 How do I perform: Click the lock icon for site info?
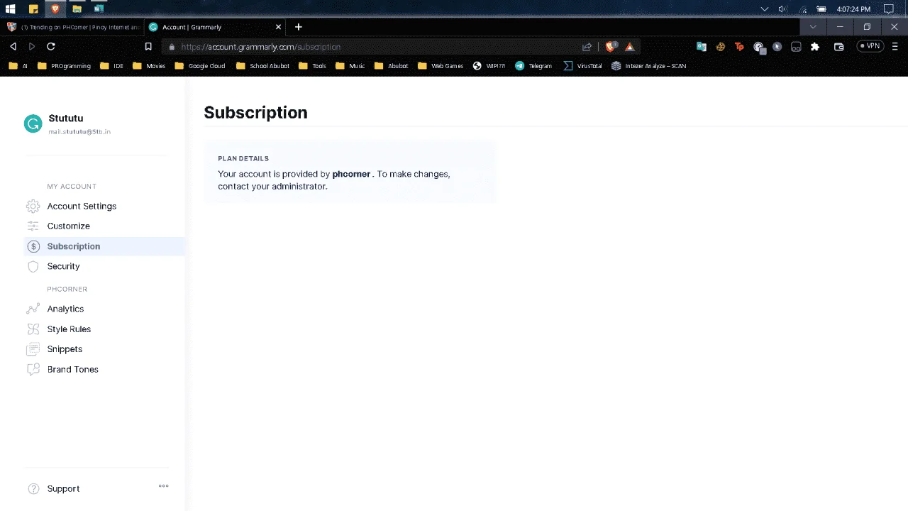(x=171, y=47)
